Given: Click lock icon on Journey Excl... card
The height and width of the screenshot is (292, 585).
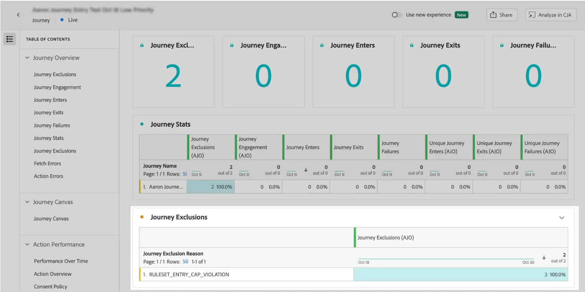Looking at the screenshot, I should (142, 45).
